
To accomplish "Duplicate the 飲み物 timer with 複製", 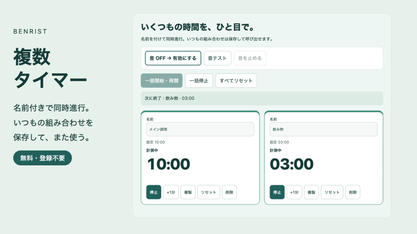I will coord(312,192).
